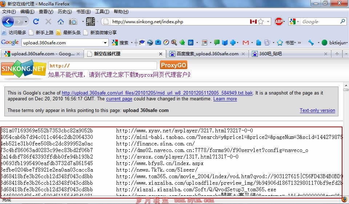Click the SINKONG.NET logo
349x204 pixels.
[23, 69]
